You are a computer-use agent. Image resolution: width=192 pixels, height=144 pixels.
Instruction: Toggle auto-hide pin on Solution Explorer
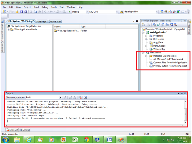click(182, 21)
